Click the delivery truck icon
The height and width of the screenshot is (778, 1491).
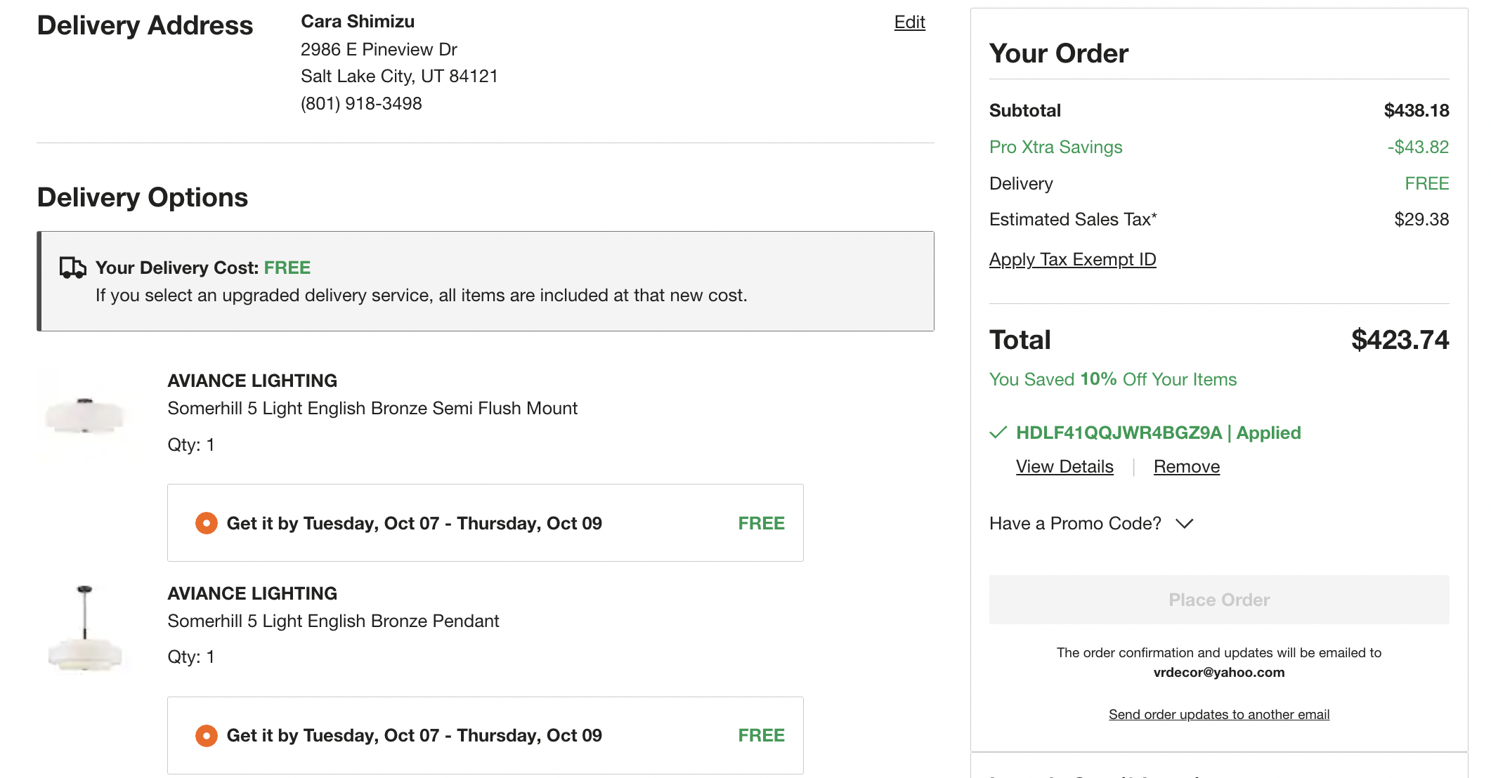coord(72,268)
